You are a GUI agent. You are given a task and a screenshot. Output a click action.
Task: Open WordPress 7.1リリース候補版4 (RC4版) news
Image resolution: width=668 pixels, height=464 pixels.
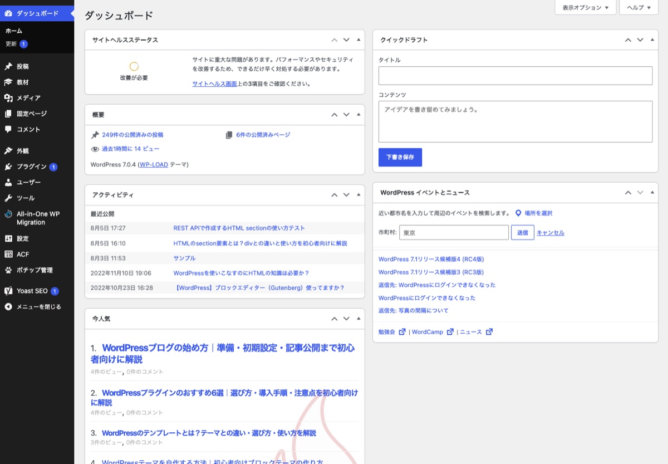(431, 259)
